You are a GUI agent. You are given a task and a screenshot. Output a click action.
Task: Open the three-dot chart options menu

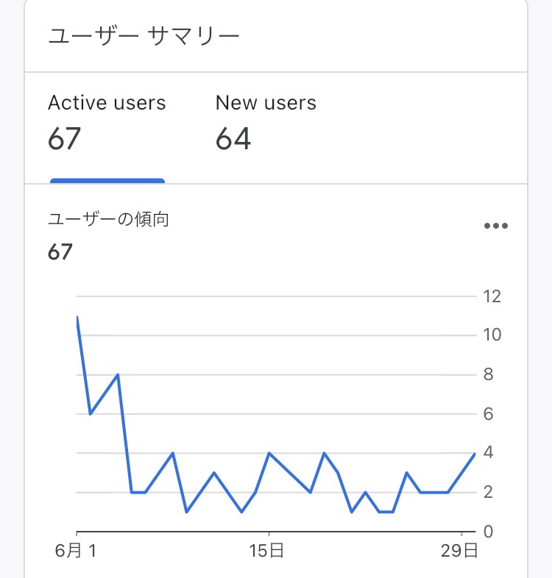(496, 226)
